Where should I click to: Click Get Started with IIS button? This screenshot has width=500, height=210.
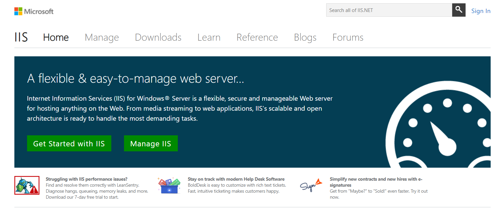click(x=69, y=143)
